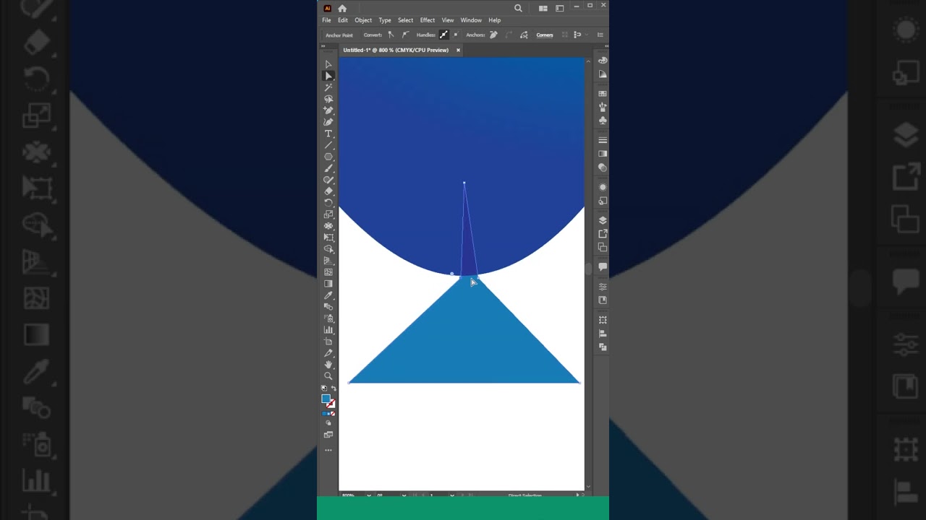
Task: Open Edit Toolbar three-dots button
Action: [328, 450]
